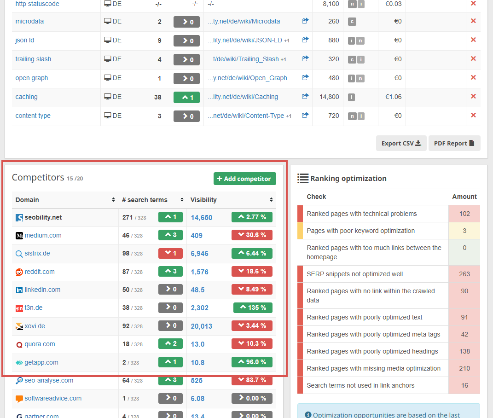The image size is (493, 418).
Task: Delete the caching keyword row
Action: point(473,97)
